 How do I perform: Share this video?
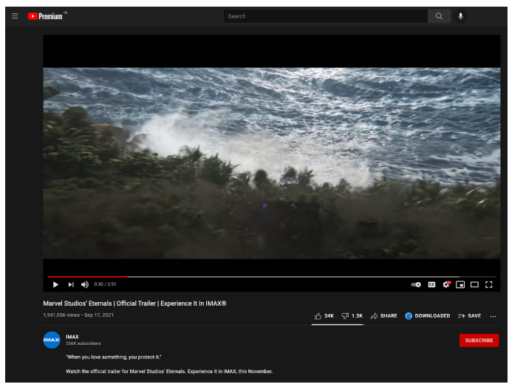383,316
